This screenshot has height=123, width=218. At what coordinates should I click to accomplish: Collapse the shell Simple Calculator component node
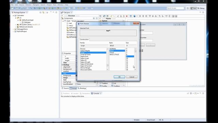coord(63,21)
